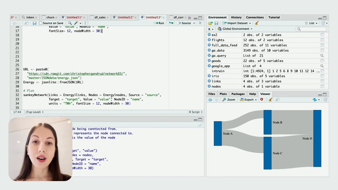View the ga.query list with its magnifier
Image resolution: width=338 pixels, height=190 pixels.
pyautogui.click(x=322, y=56)
